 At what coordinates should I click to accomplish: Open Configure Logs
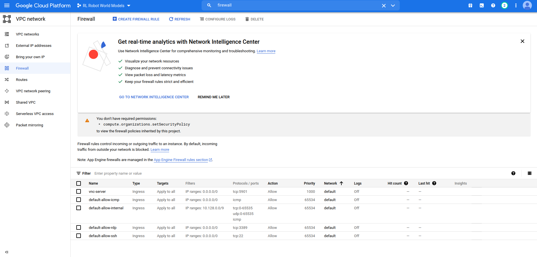coord(218,19)
